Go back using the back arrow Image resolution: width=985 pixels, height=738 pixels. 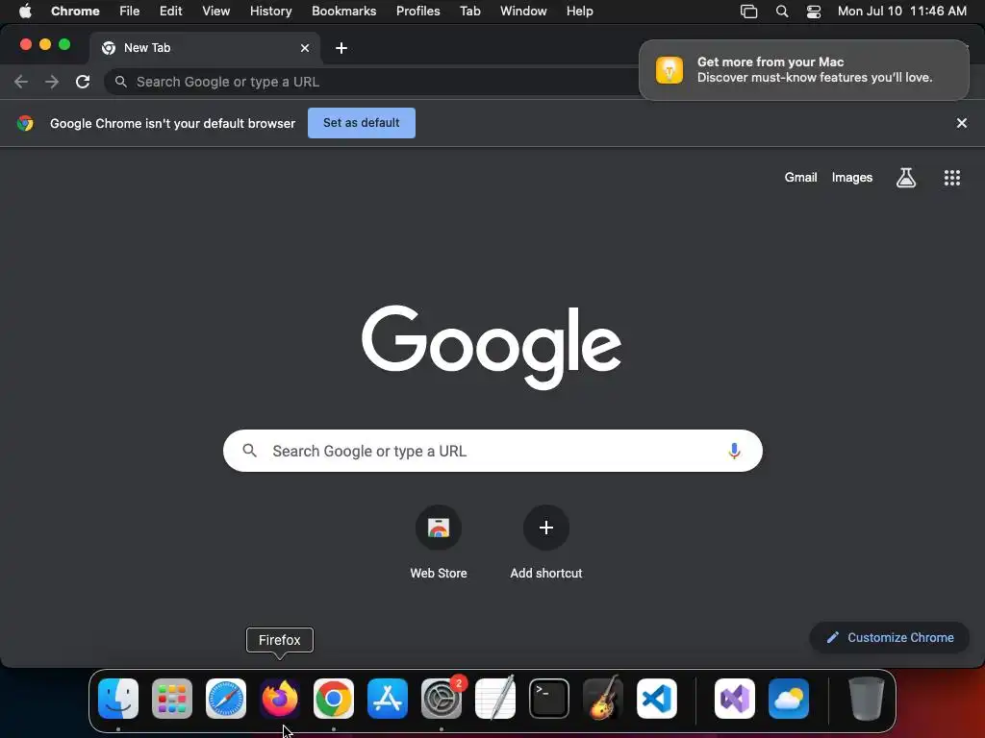pos(21,82)
